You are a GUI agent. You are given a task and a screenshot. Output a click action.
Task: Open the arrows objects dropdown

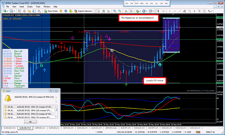210,11
